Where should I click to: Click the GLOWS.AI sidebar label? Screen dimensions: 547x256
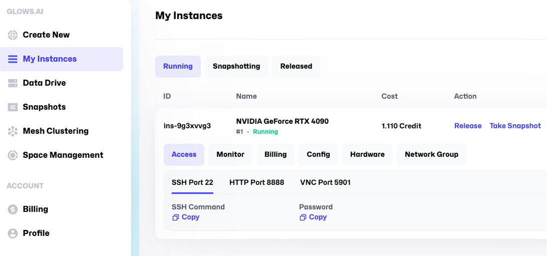click(x=25, y=12)
